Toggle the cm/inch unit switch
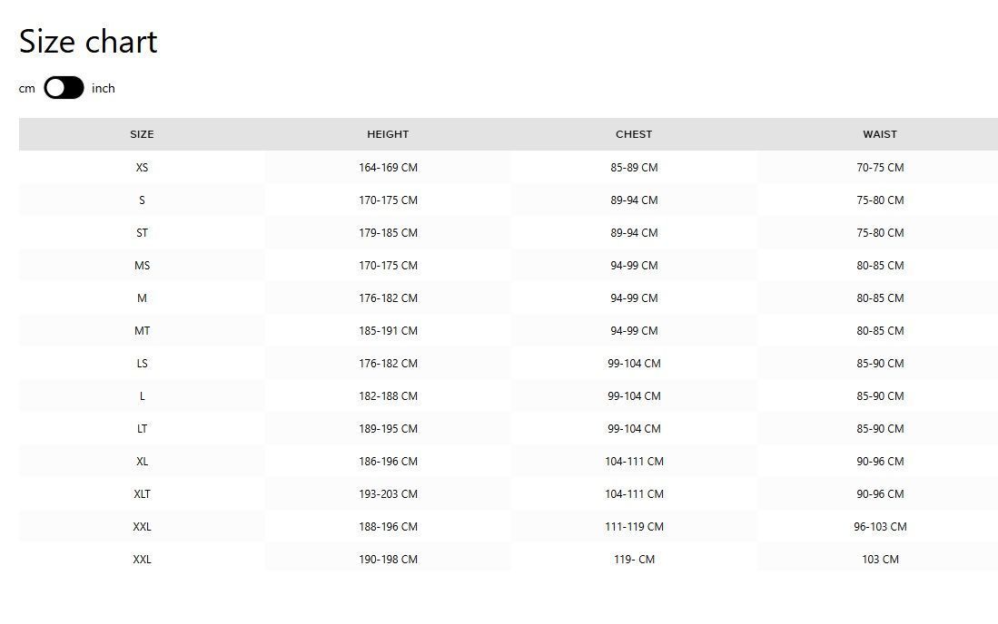998x624 pixels. (x=64, y=88)
